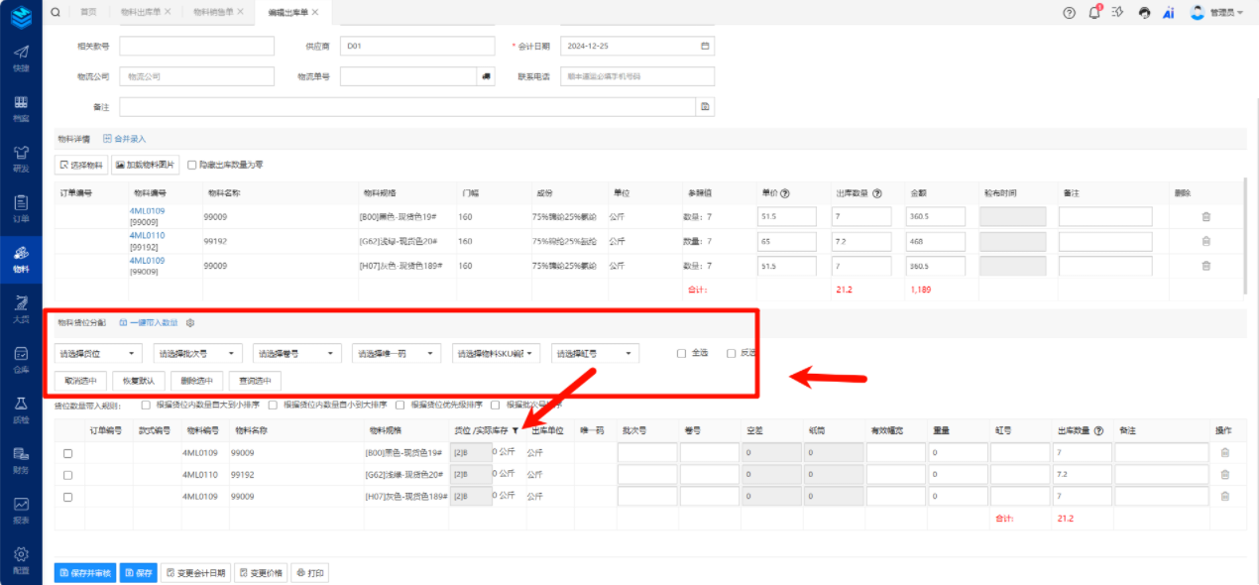Click gear settings icon beside 一键带入数量
The image size is (1259, 585).
190,322
